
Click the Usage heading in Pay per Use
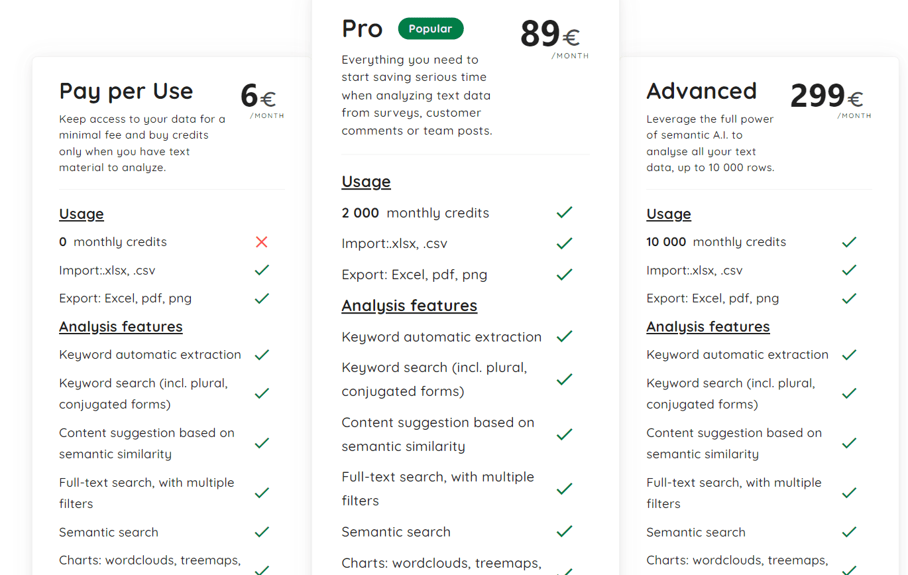82,214
